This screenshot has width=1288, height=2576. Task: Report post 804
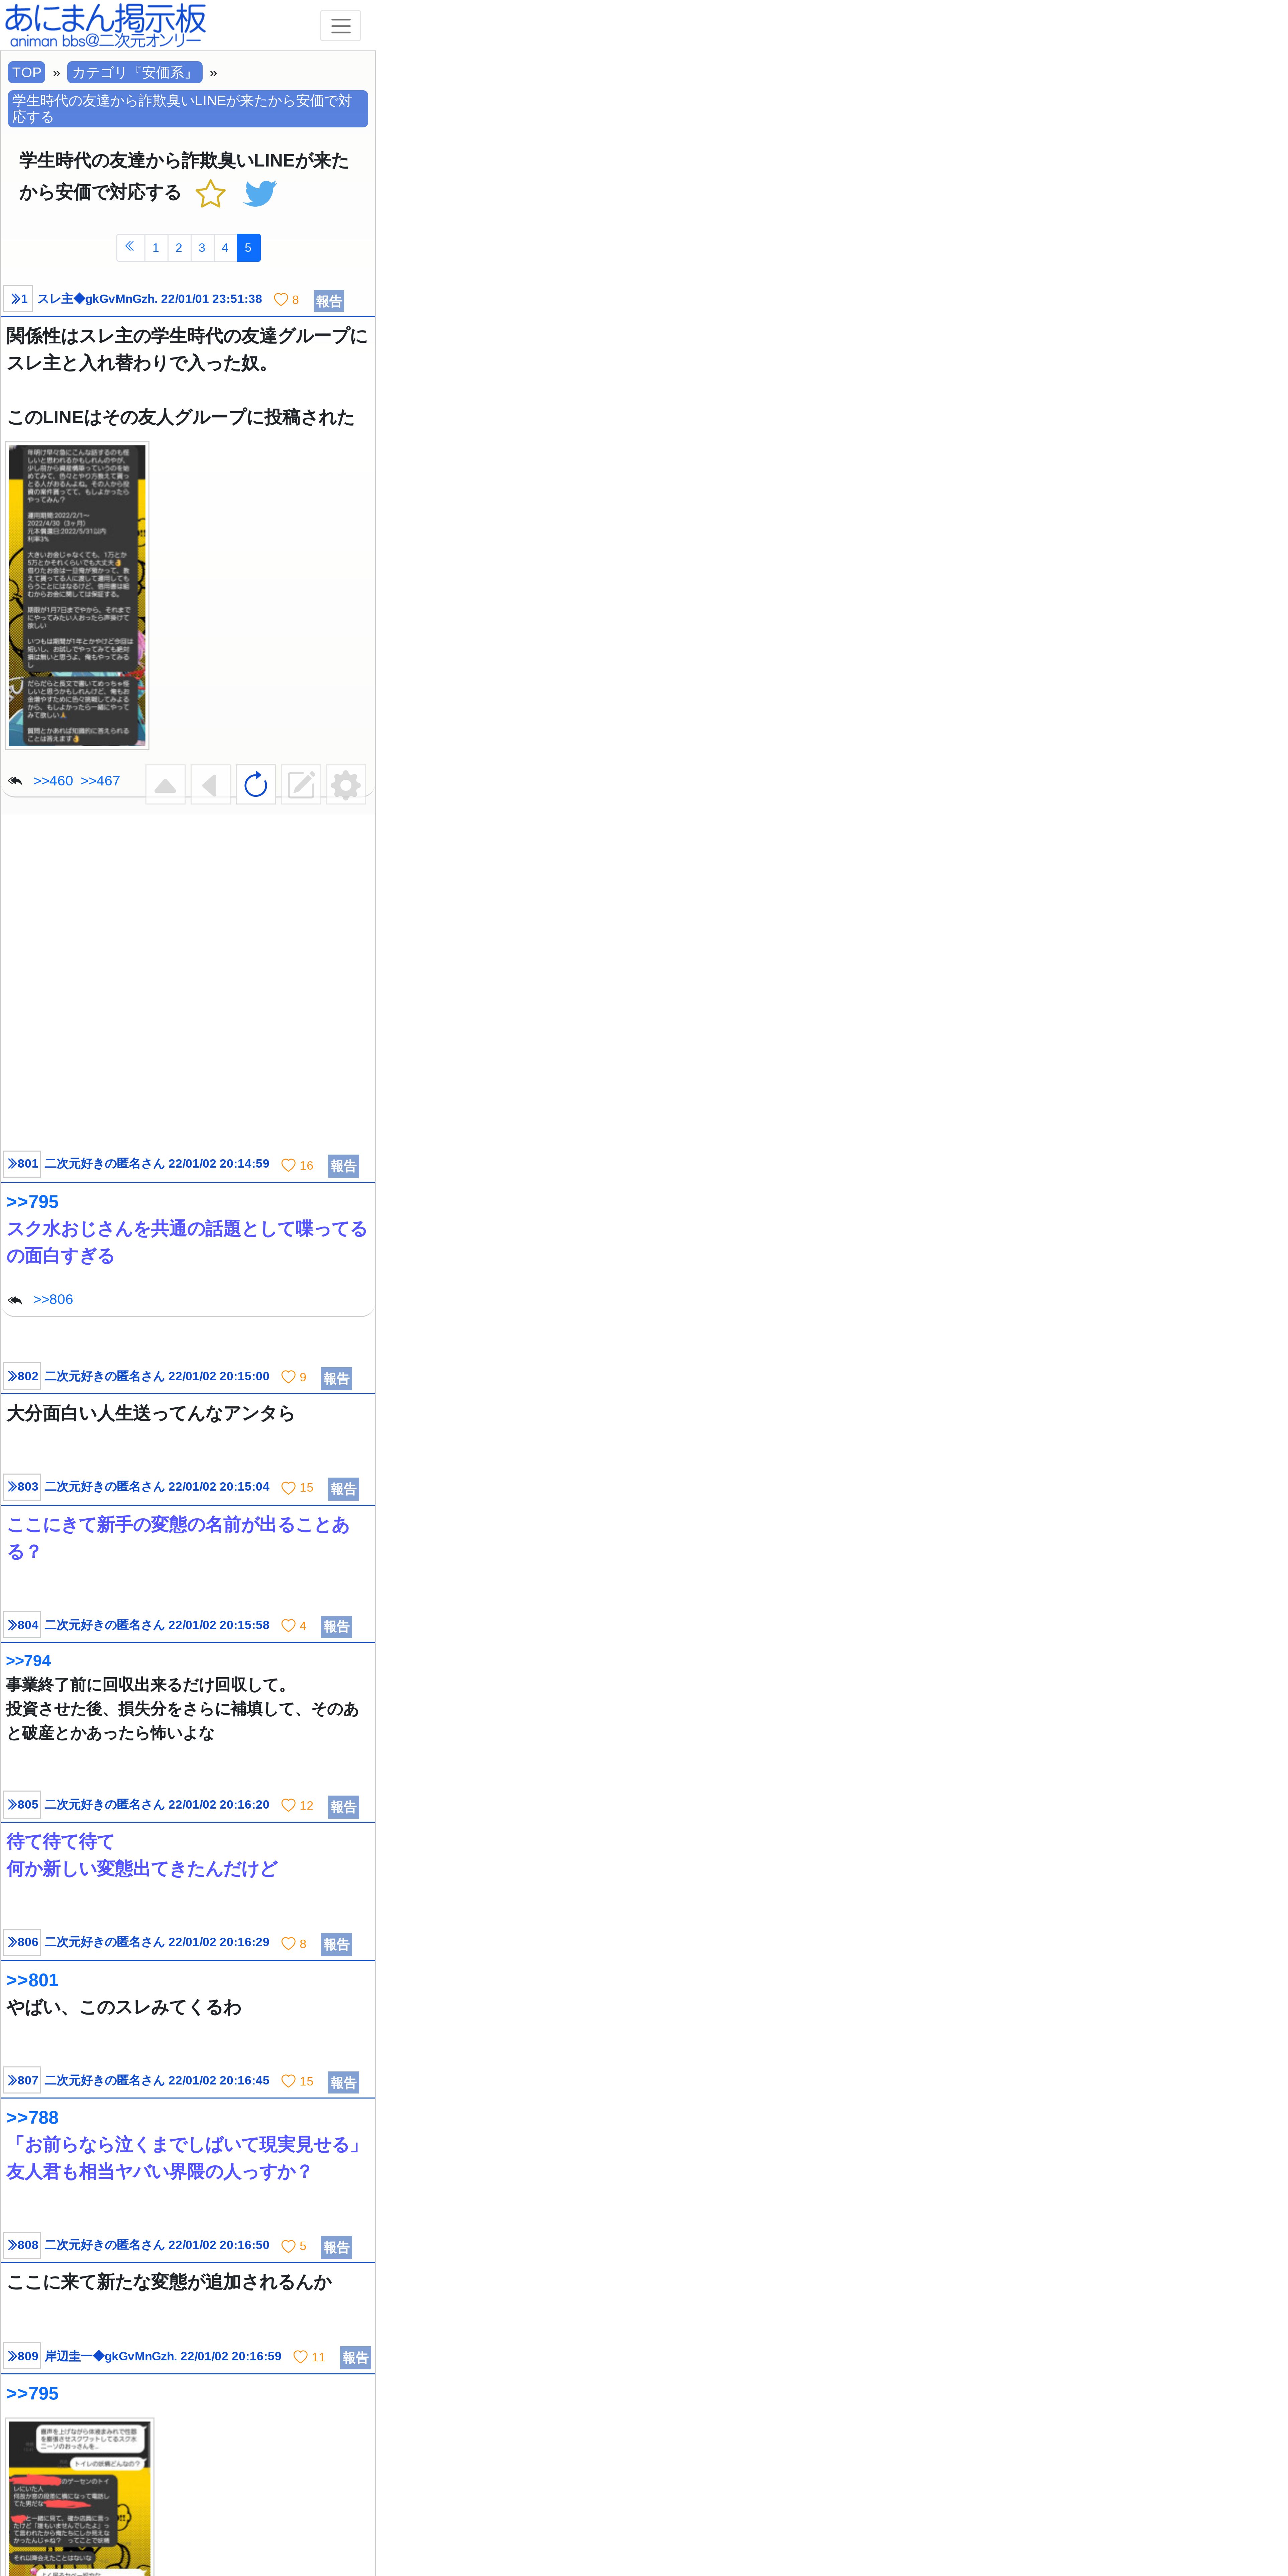tap(336, 1627)
